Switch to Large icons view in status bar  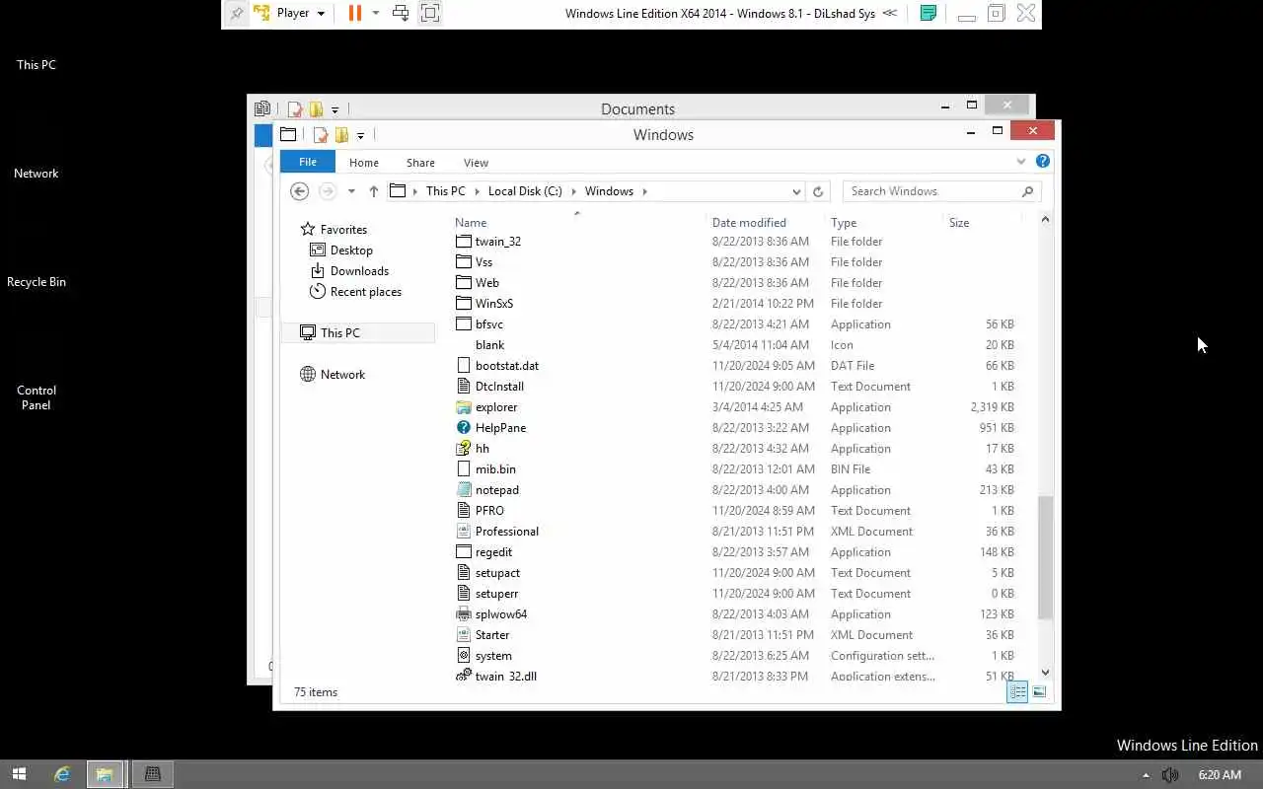pos(1039,692)
